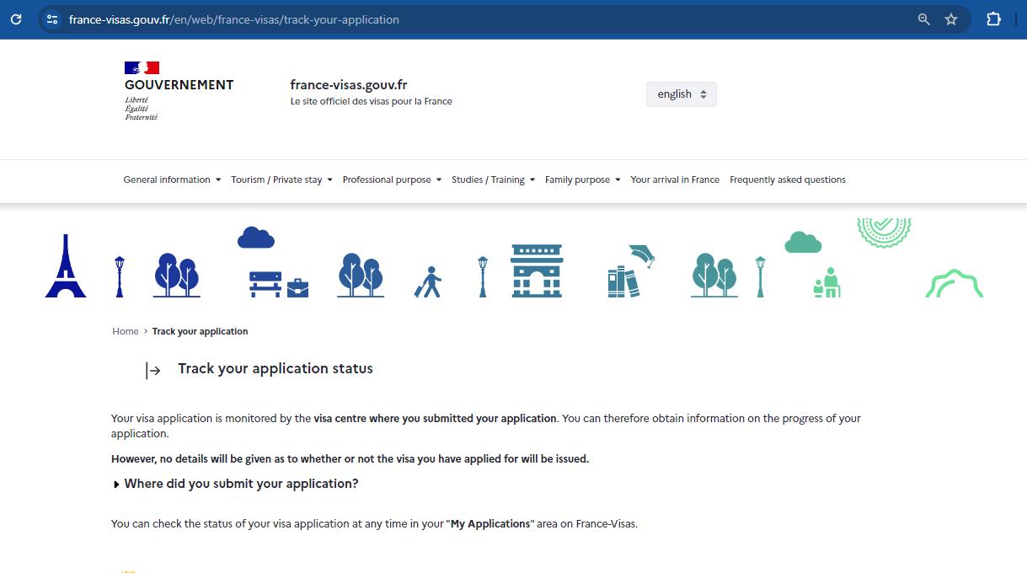Click the GOUVERNEMENT logo
The width and height of the screenshot is (1027, 573).
[x=179, y=88]
